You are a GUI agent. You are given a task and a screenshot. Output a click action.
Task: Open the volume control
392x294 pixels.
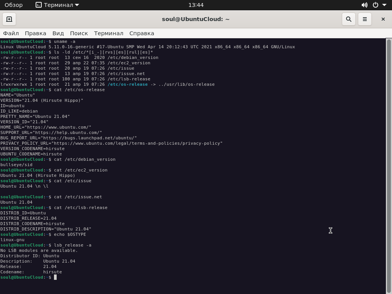(x=364, y=5)
